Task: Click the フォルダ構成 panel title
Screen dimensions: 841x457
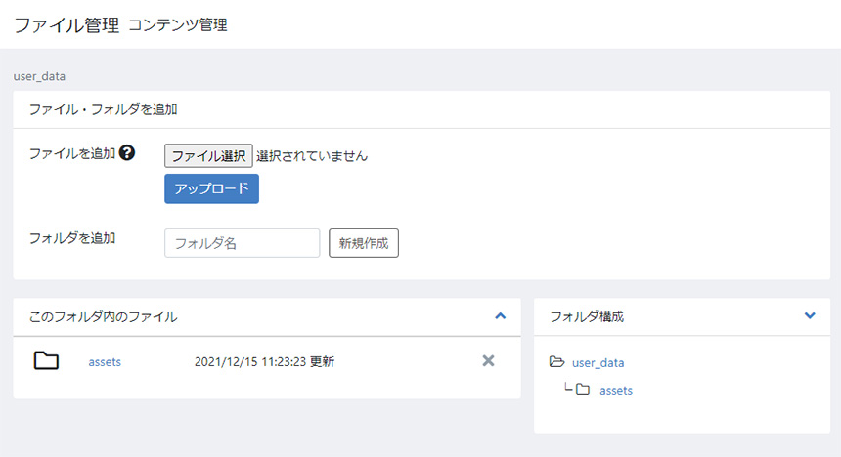Action: point(587,316)
